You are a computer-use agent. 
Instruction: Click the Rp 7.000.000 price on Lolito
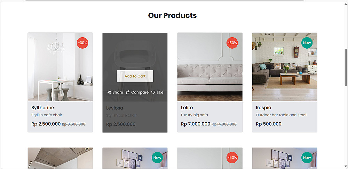196,124
